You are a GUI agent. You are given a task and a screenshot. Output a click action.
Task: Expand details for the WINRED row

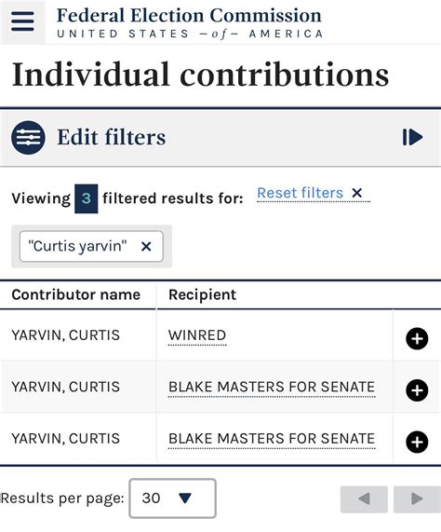pyautogui.click(x=417, y=338)
